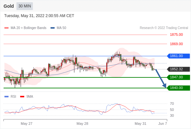Click the 1869.00 resistance level label

point(176,44)
